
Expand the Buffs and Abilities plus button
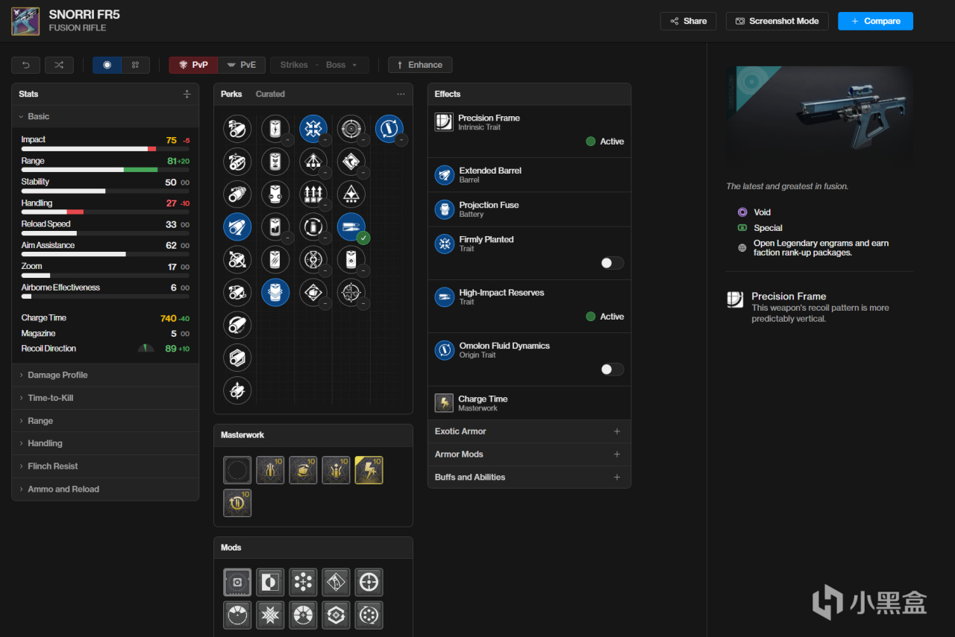click(617, 478)
